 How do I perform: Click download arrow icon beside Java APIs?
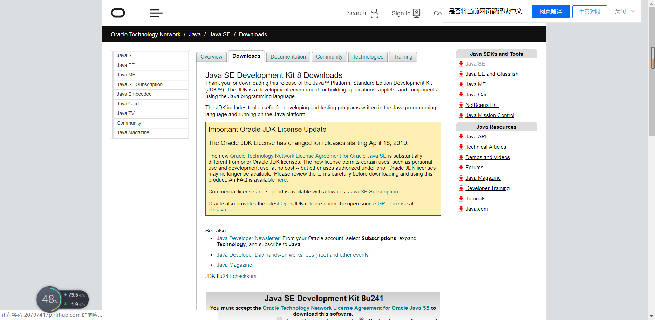tap(461, 137)
